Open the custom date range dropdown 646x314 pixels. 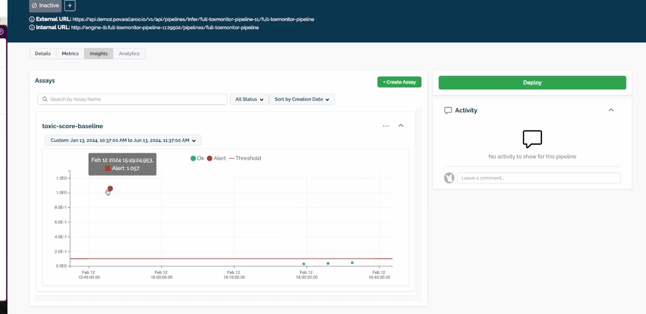123,140
